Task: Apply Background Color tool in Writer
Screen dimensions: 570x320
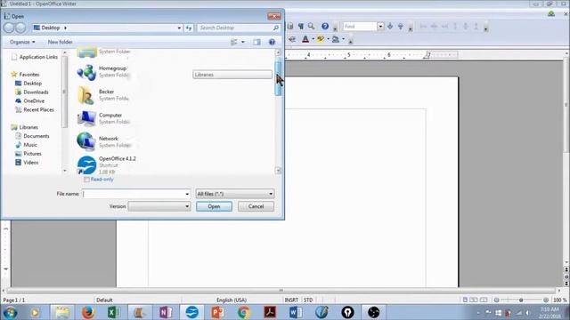Action: pyautogui.click(x=336, y=39)
